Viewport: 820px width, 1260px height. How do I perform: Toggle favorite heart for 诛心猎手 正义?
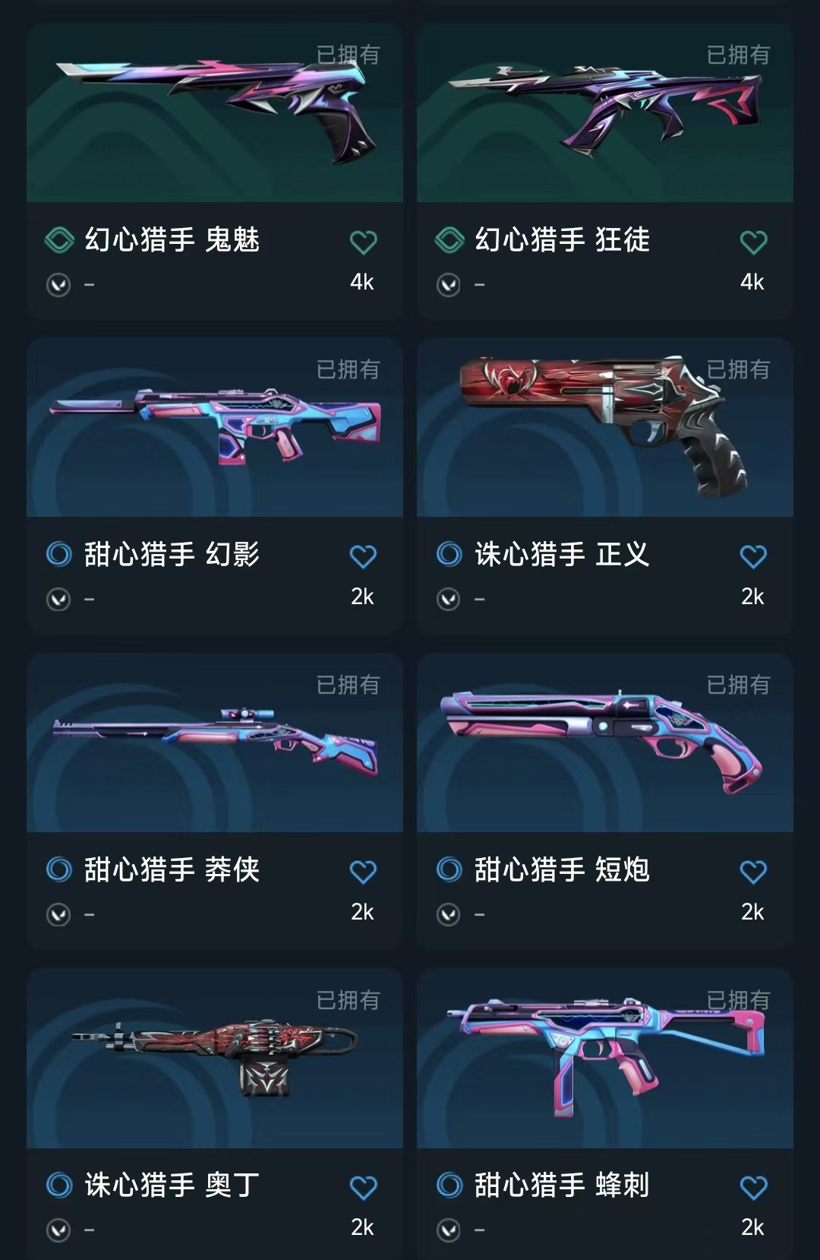click(x=753, y=557)
